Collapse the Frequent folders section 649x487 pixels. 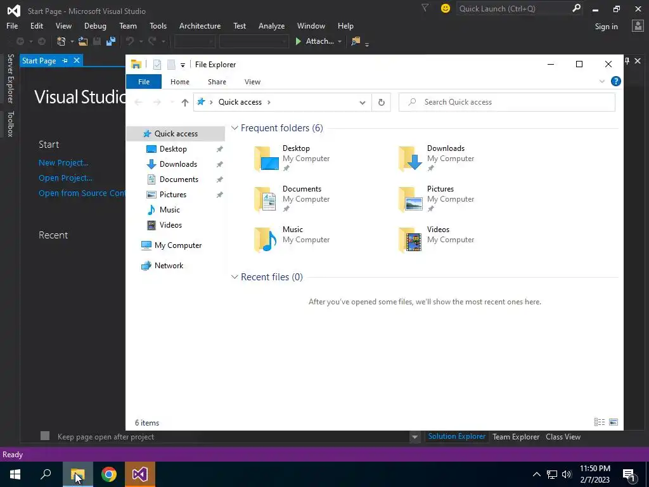pos(235,128)
